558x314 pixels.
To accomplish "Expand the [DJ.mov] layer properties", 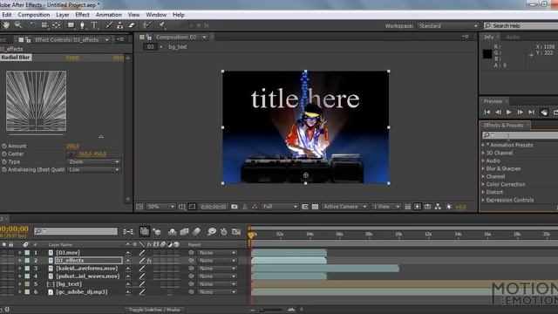I will click(20, 253).
